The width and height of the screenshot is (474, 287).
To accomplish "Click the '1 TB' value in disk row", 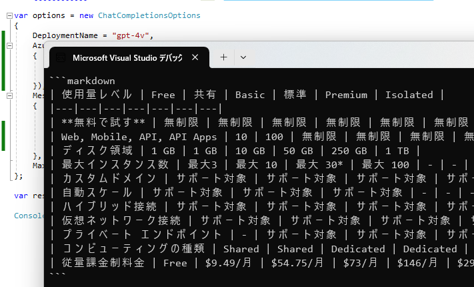I will (397, 151).
